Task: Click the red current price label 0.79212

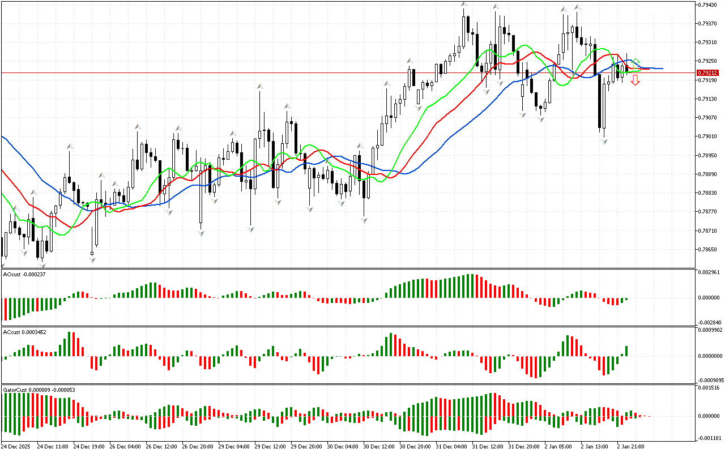Action: coord(708,72)
